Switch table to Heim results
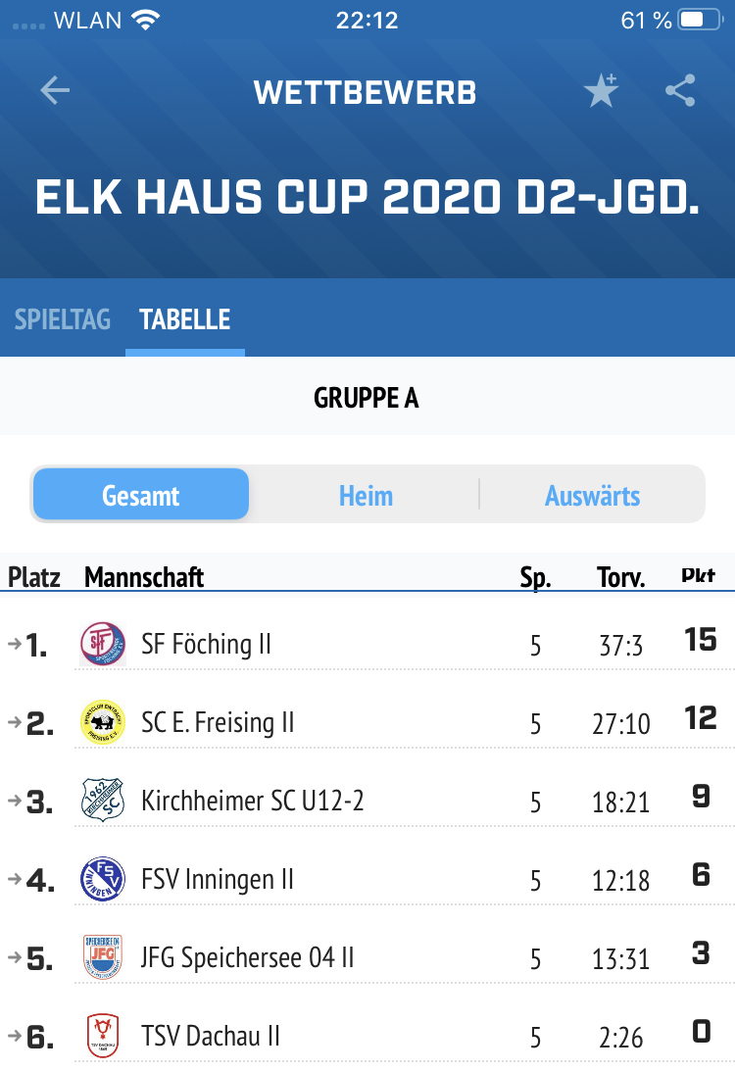 366,496
